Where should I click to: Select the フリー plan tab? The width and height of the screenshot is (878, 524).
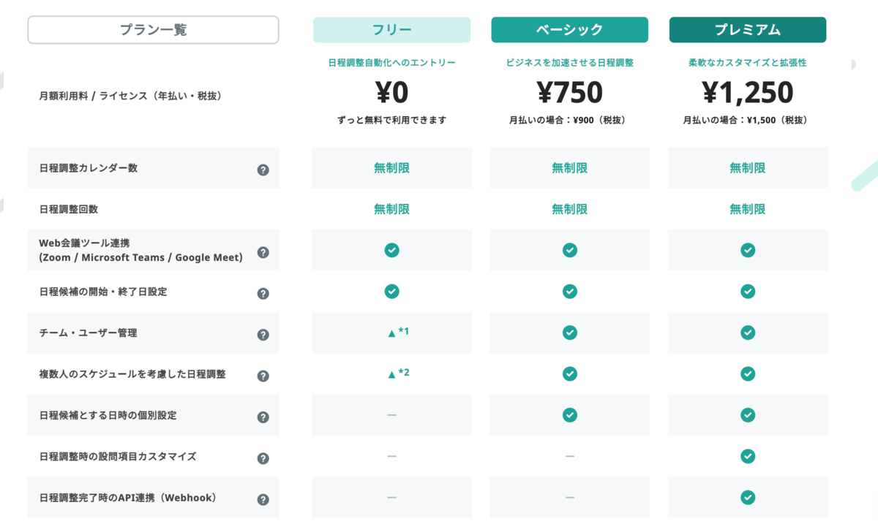pyautogui.click(x=392, y=29)
